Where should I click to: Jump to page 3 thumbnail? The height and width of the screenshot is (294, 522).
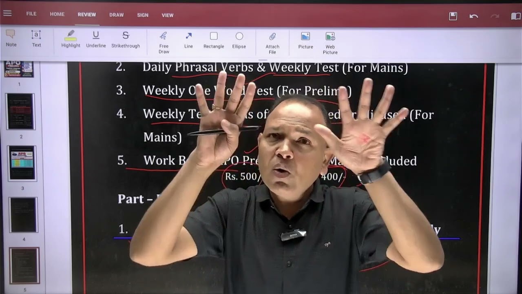pyautogui.click(x=22, y=163)
